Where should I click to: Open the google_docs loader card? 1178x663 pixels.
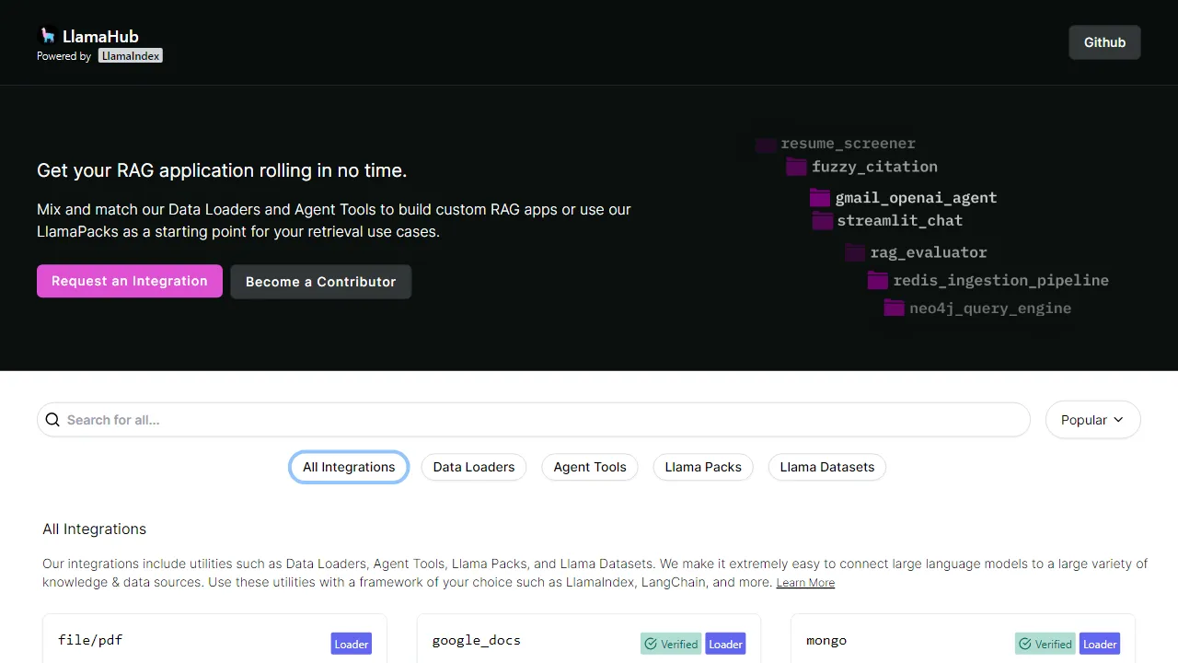[x=589, y=638]
